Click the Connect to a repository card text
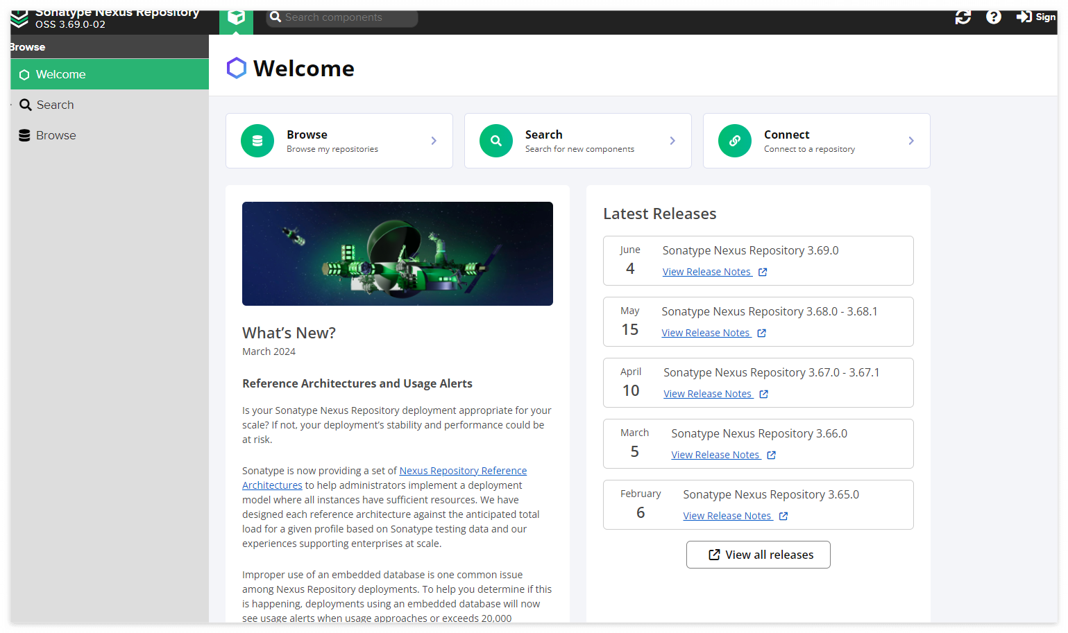Viewport: 1068px width, 633px height. tap(809, 149)
